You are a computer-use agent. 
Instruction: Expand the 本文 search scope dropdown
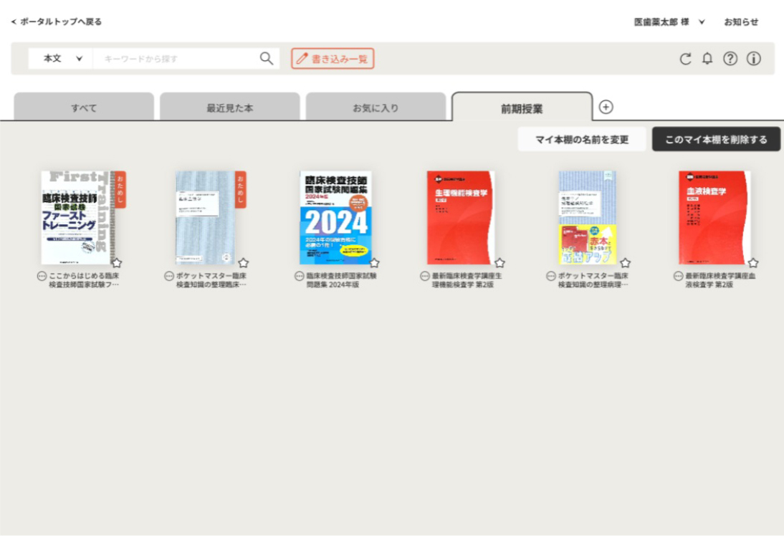coord(60,59)
